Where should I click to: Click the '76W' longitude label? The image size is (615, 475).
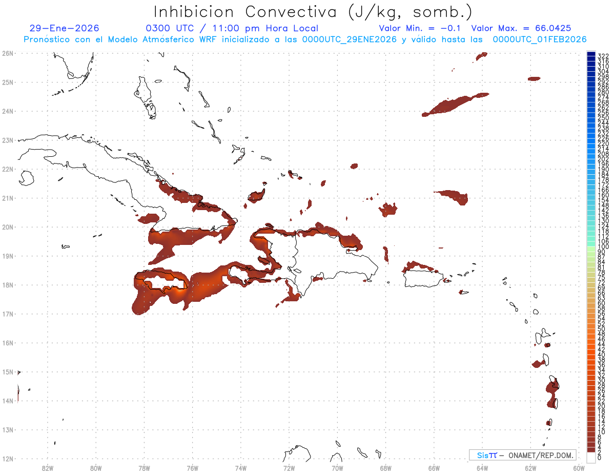(192, 467)
